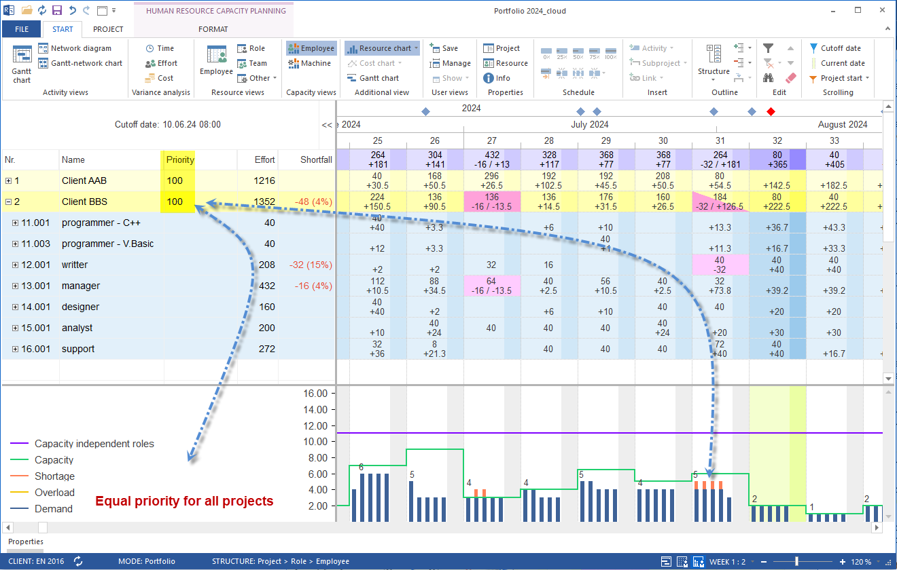
Task: Open Other resource views dropdown
Action: point(257,78)
